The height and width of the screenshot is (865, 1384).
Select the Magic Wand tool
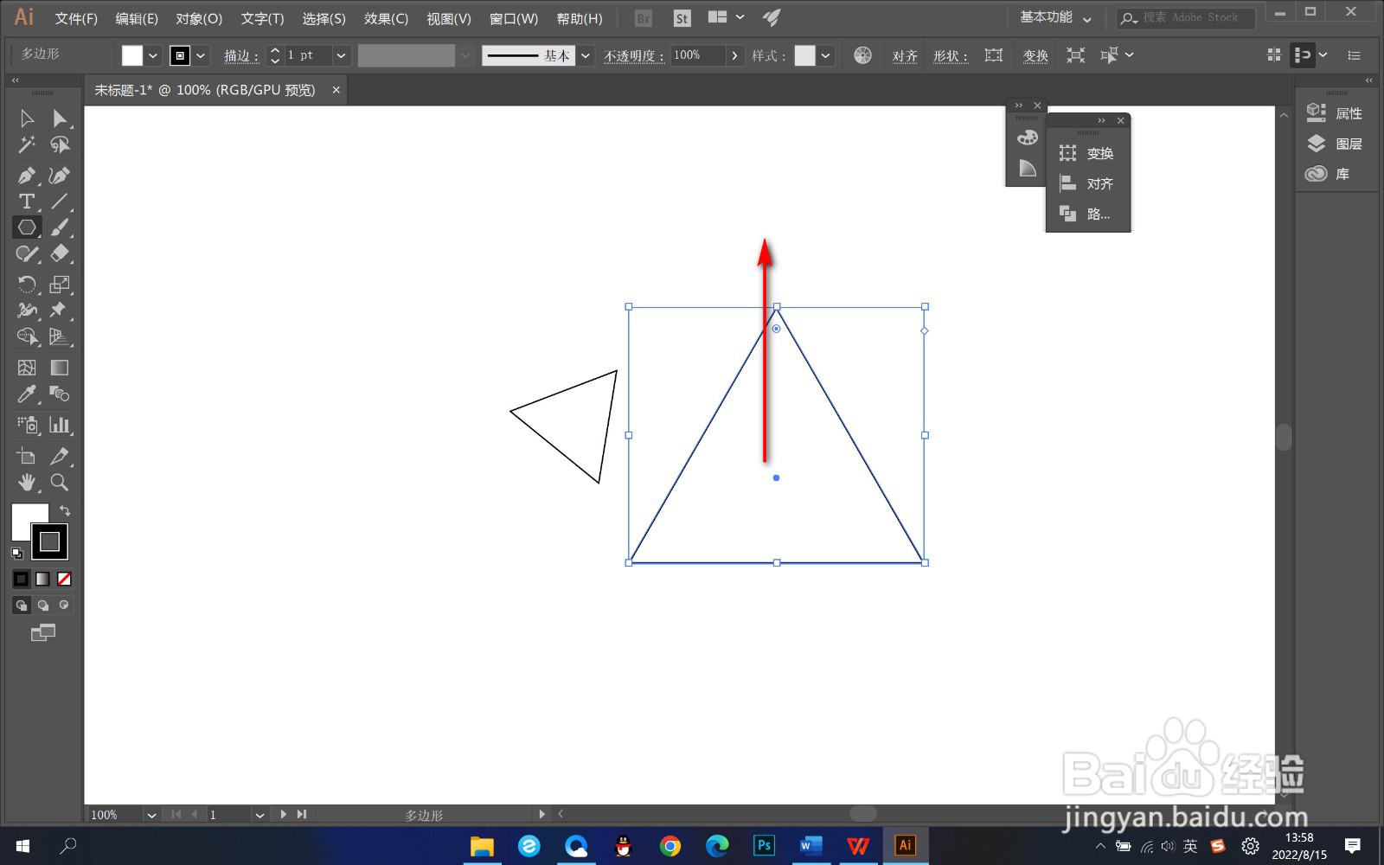[27, 144]
